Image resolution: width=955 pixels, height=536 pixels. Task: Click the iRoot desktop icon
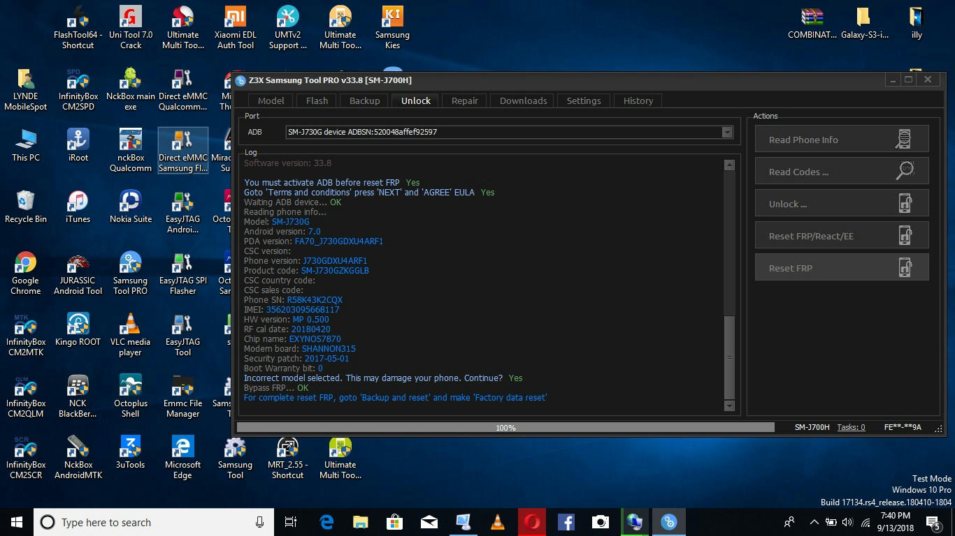point(78,145)
